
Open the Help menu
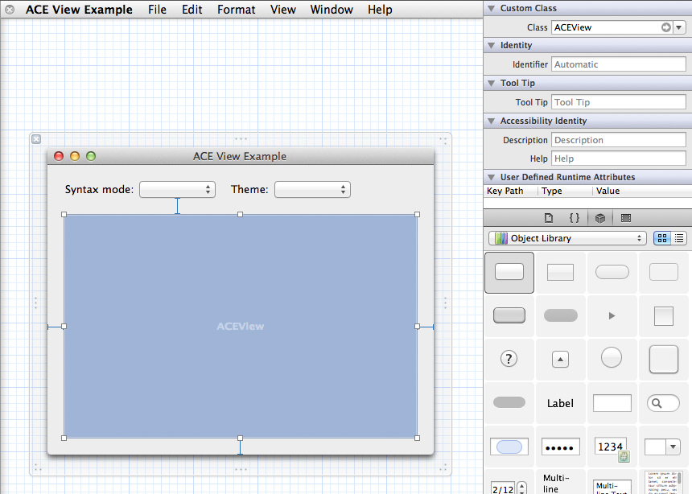380,10
